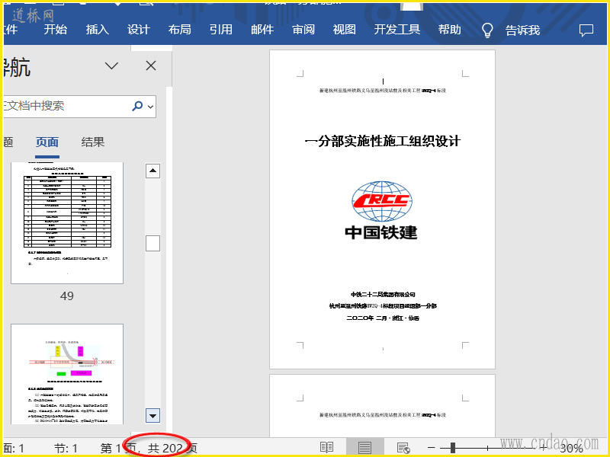Screen dimensions: 610x457
Task: Click the page count 第 1 页，共 202 页
Action: (149, 449)
